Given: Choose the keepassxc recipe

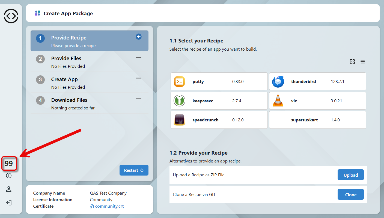Looking at the screenshot, I should tap(219, 101).
